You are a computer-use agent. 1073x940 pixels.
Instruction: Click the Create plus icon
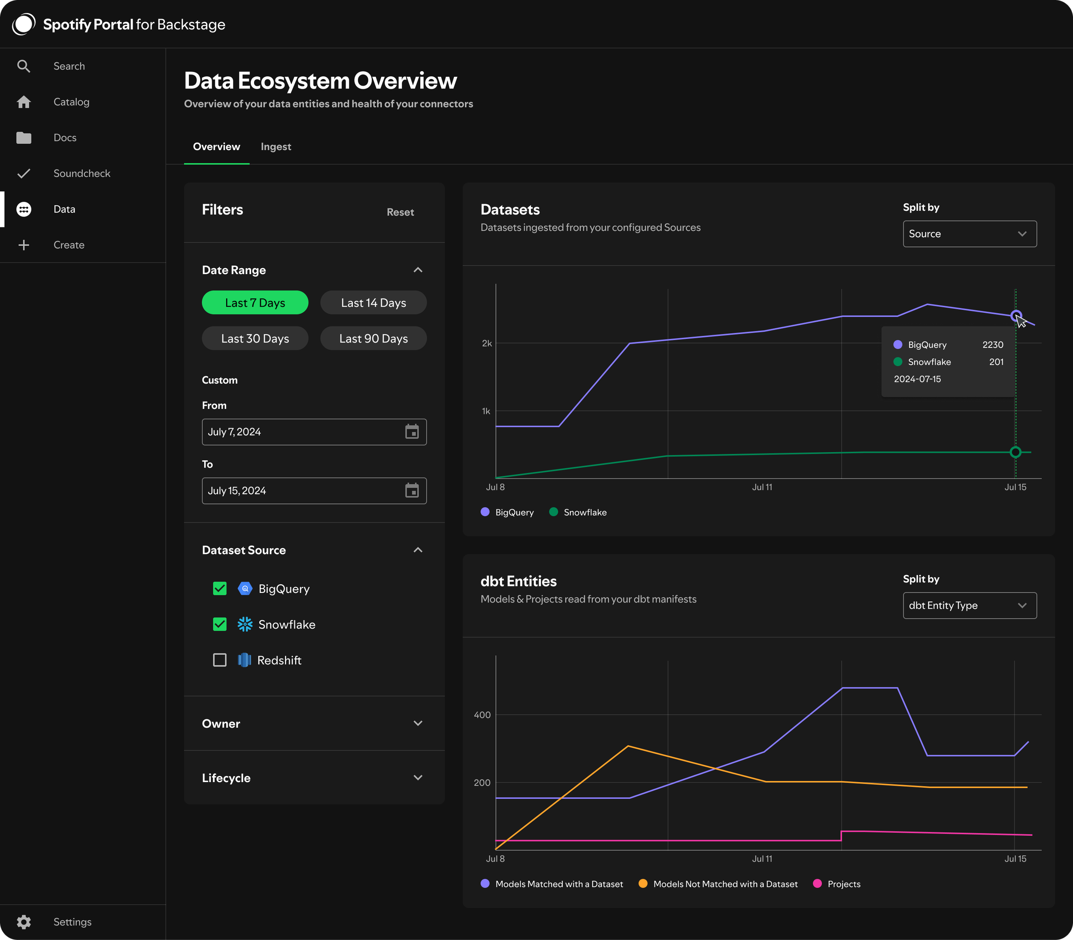24,245
